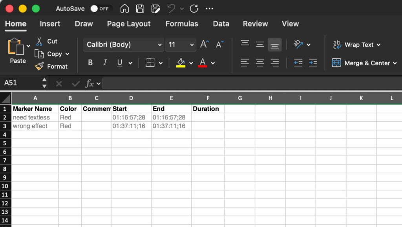Click the Save icon in title bar

[x=140, y=9]
